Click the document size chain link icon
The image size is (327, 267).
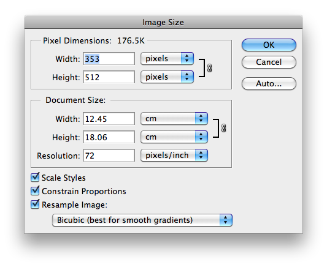[223, 128]
